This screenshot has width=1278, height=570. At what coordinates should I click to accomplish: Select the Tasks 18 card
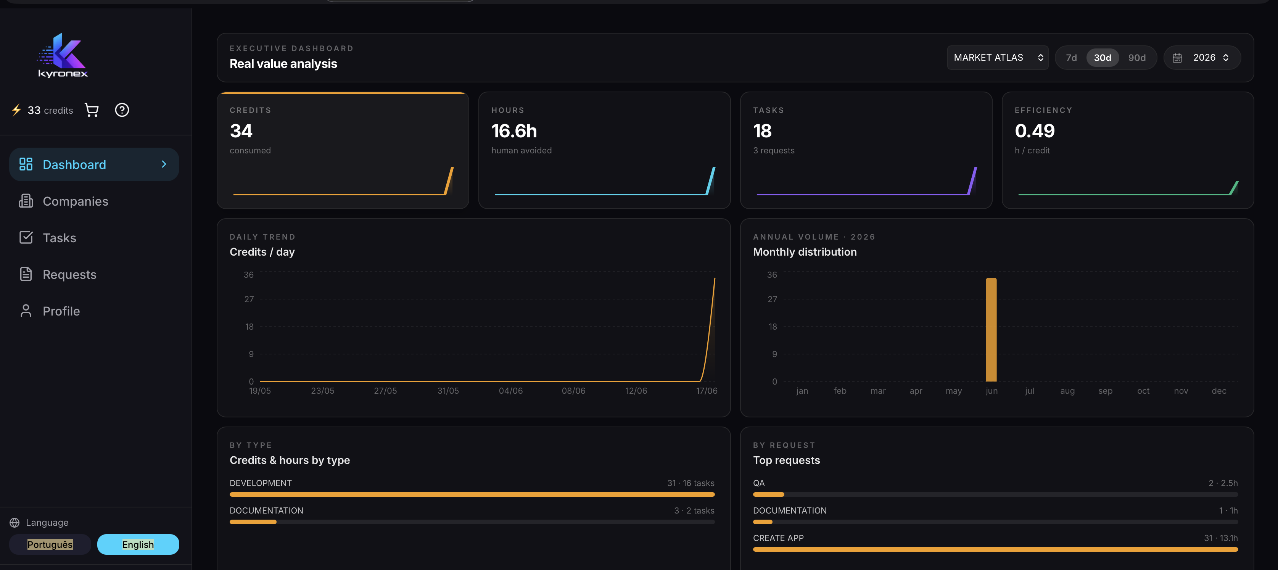[866, 150]
